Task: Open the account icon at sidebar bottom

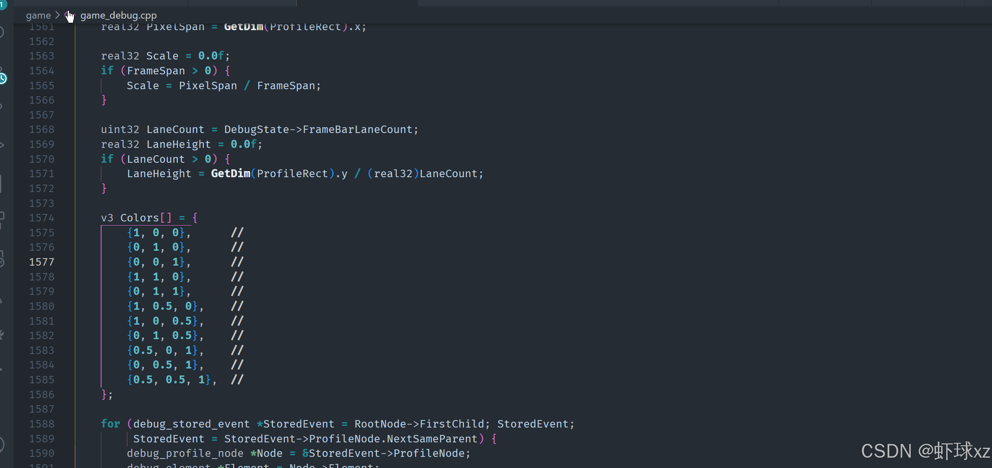Action: 2,444
